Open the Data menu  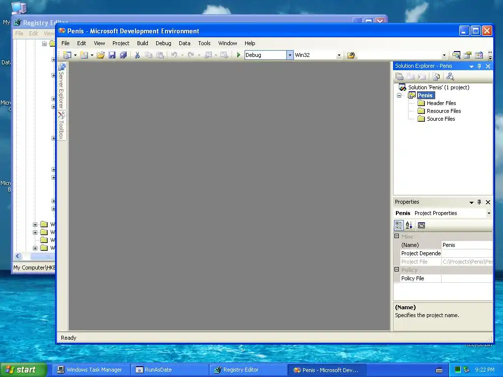click(x=185, y=43)
